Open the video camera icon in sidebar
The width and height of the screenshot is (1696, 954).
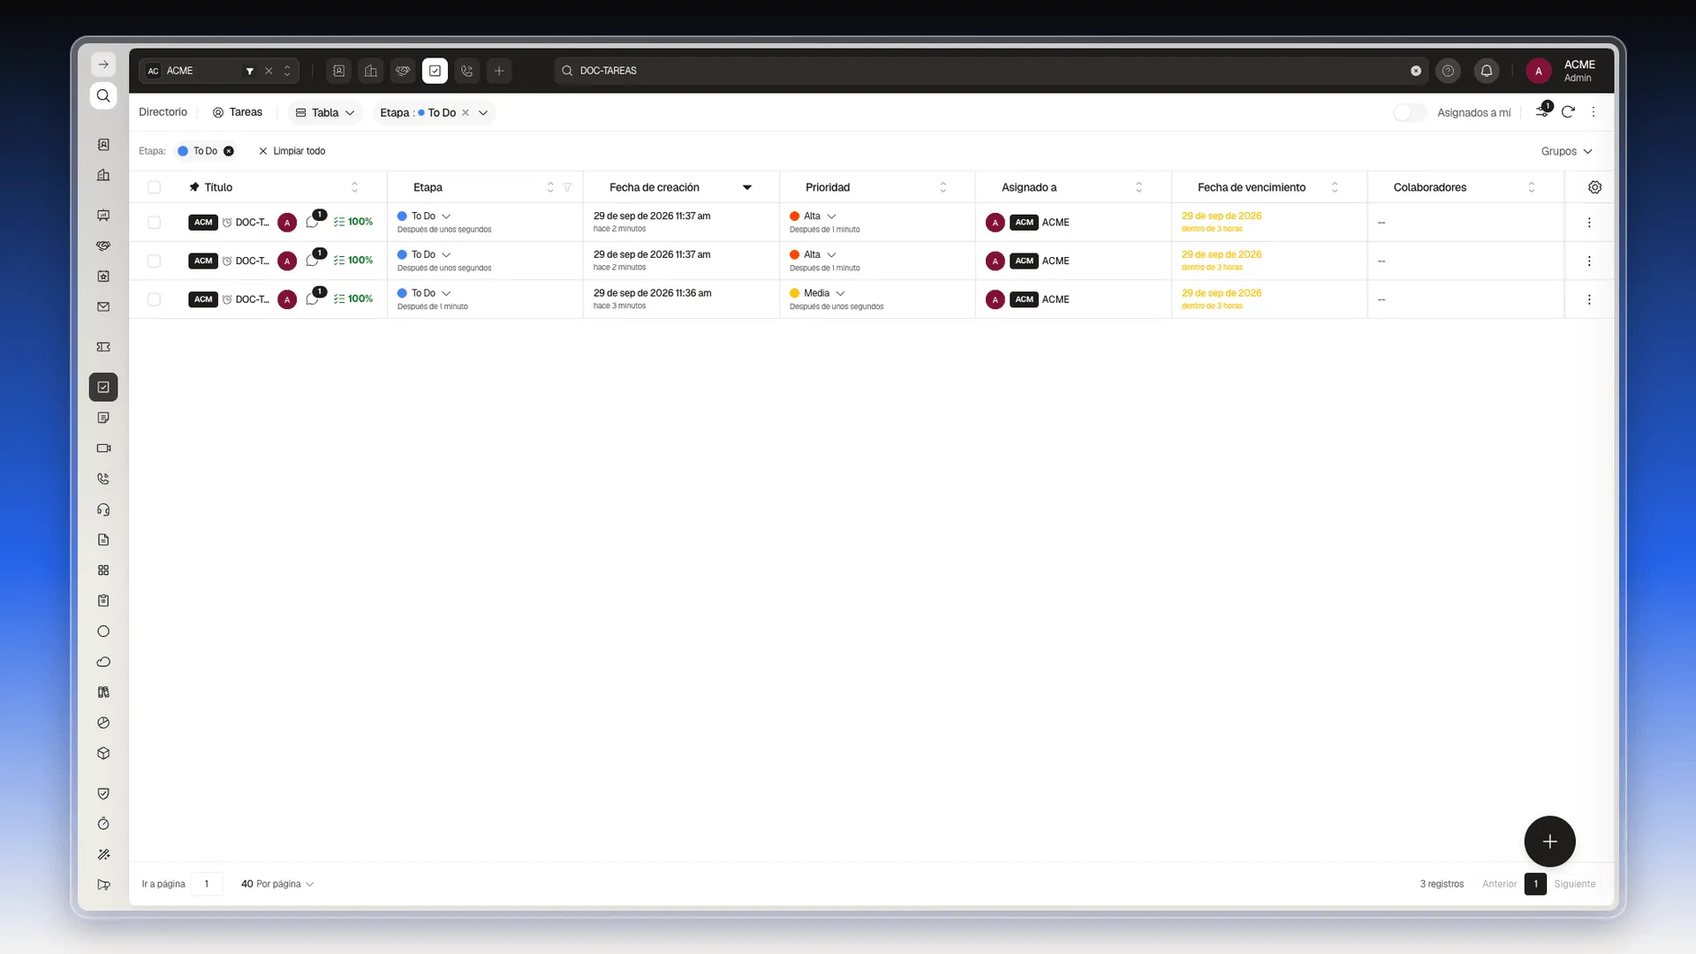coord(103,448)
